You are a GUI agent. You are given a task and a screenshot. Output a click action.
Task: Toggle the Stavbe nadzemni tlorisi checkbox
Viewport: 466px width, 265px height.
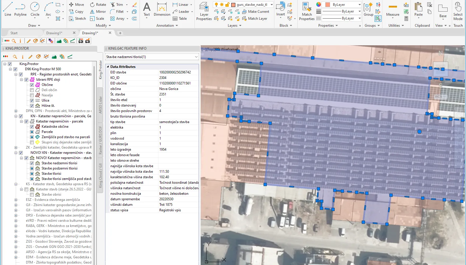pyautogui.click(x=32, y=163)
